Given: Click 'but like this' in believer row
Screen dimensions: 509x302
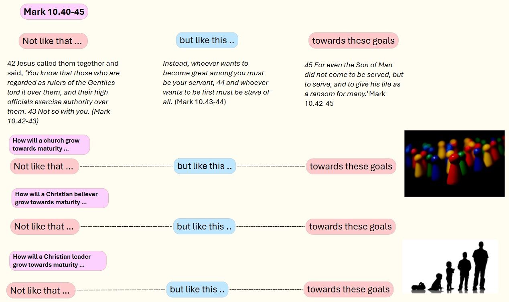Looking at the screenshot, I should pos(204,226).
